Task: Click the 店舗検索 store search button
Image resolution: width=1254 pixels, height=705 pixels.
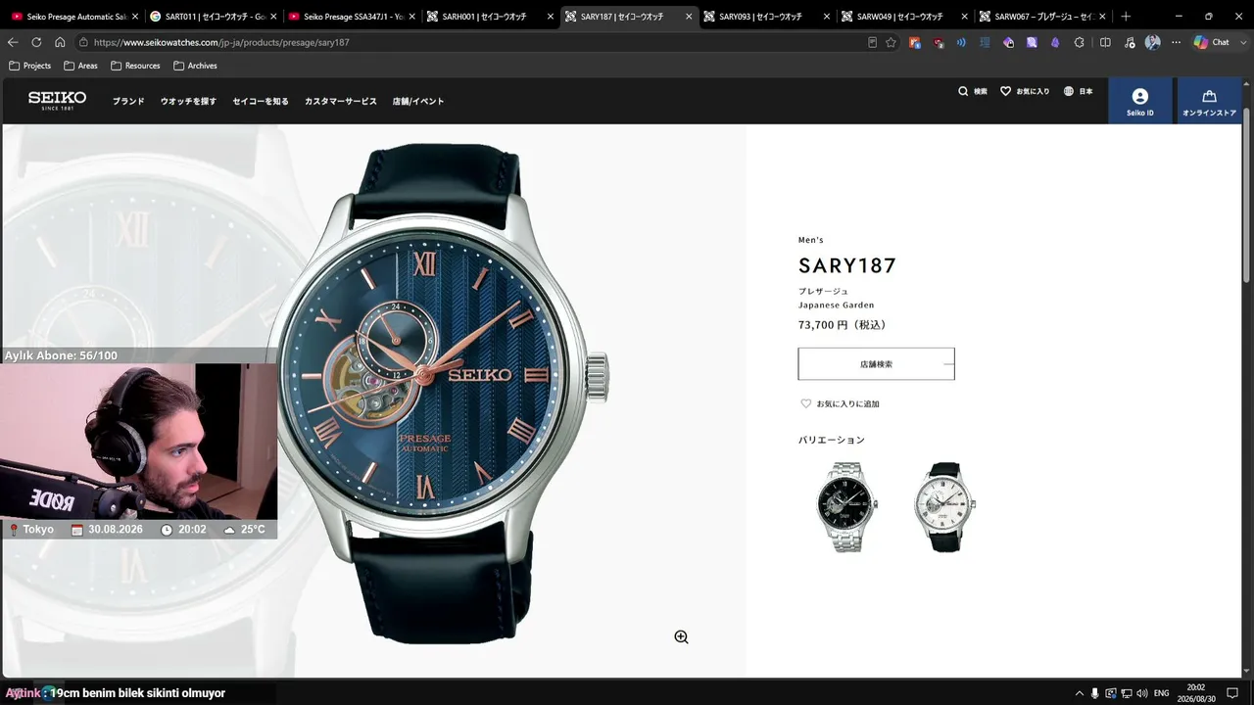Action: click(876, 363)
